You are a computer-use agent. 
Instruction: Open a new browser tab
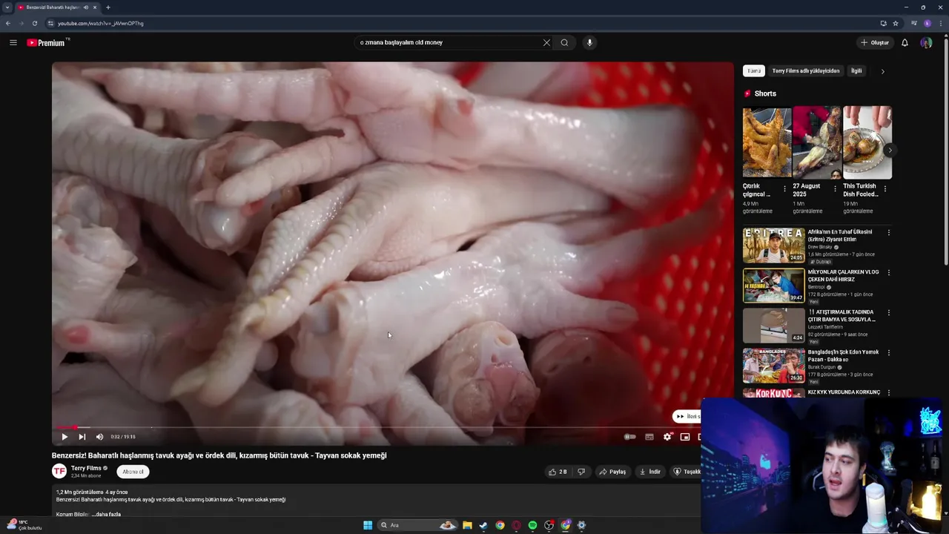point(108,7)
